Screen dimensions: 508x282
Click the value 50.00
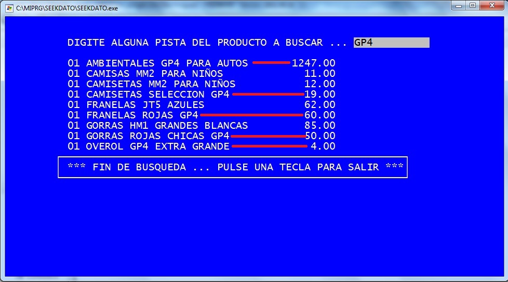click(320, 136)
